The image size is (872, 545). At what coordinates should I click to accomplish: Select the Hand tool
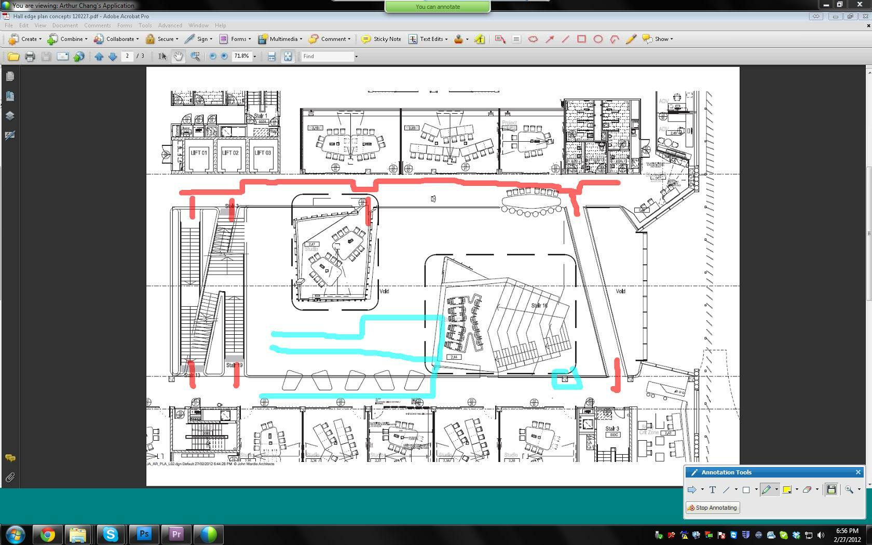(178, 56)
